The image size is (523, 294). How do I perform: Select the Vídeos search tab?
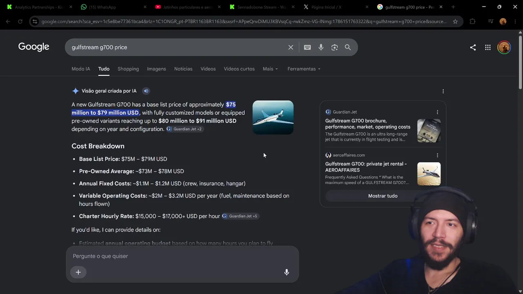[x=208, y=69]
